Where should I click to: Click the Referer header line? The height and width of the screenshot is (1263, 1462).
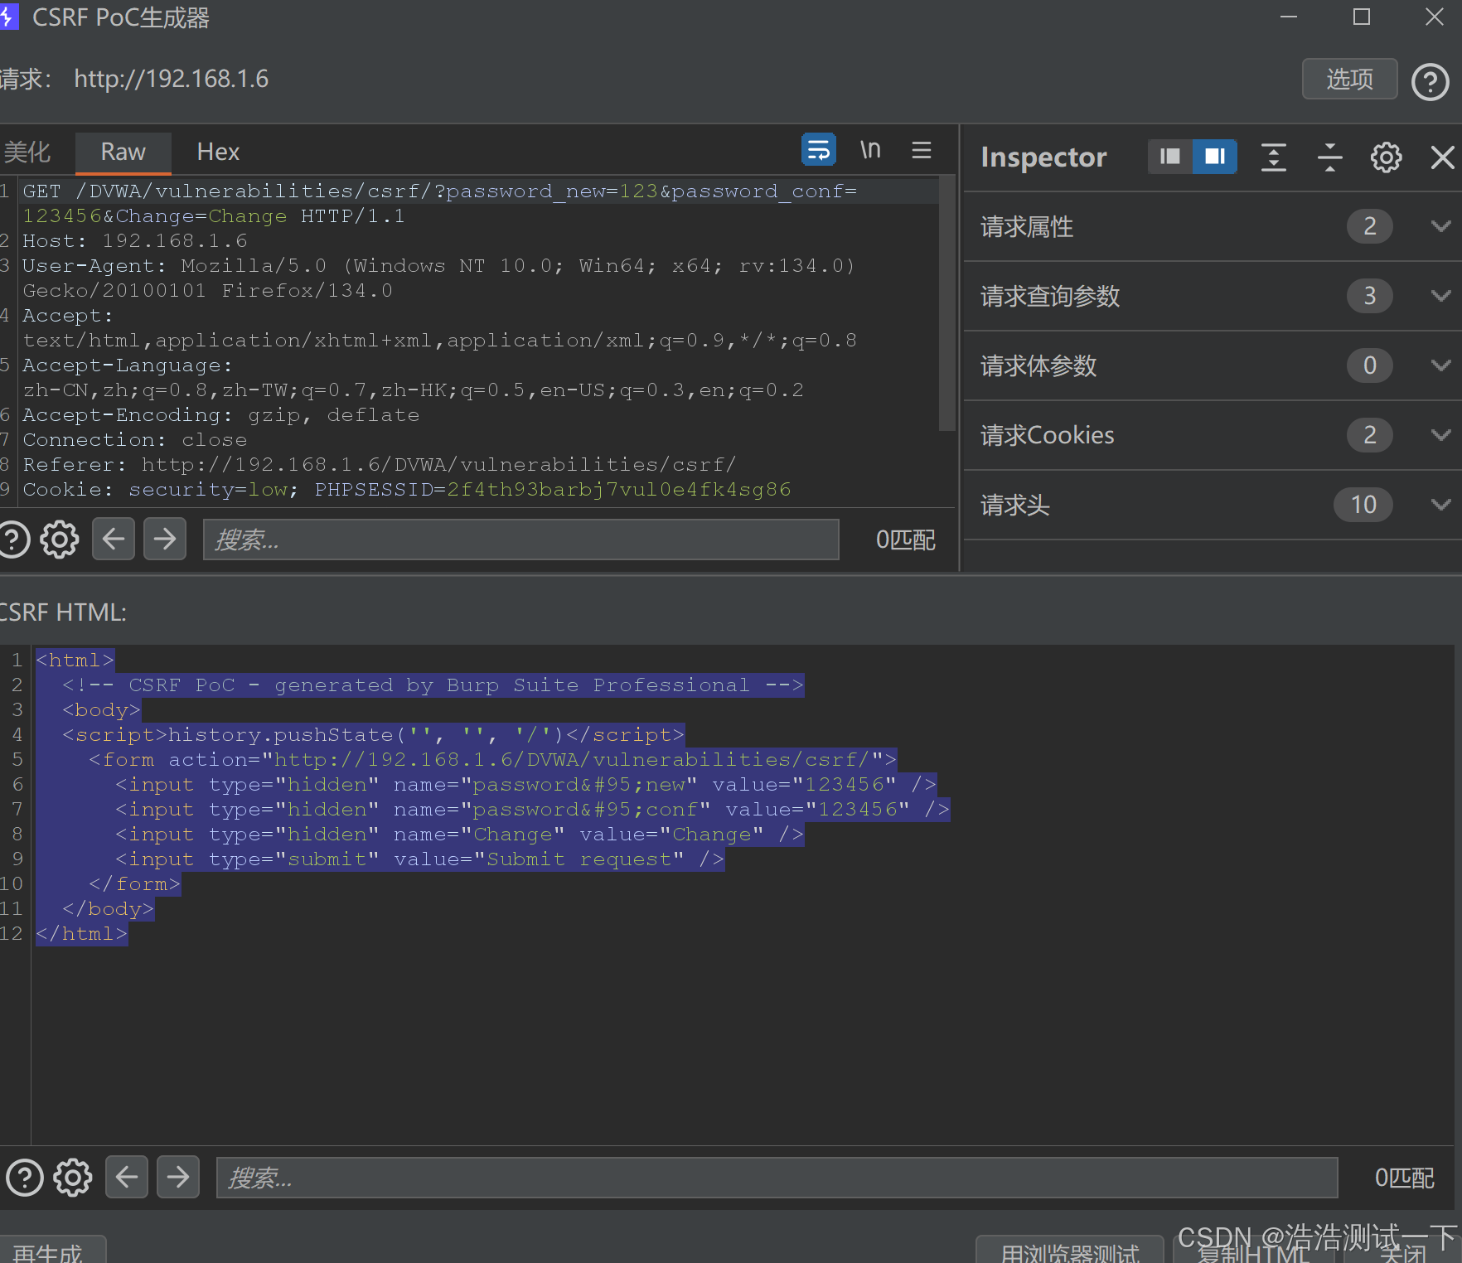coord(379,465)
